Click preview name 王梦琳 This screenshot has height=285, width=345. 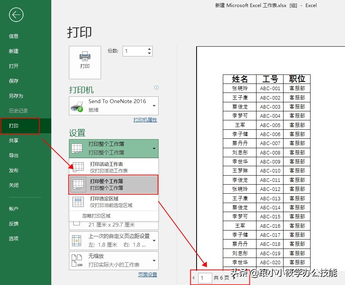(x=240, y=171)
